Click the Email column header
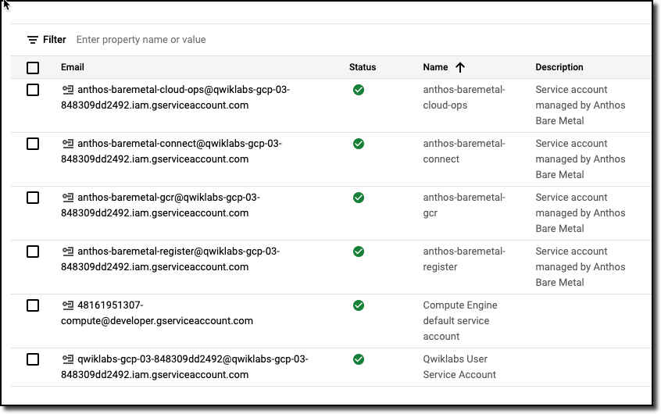 pos(73,67)
